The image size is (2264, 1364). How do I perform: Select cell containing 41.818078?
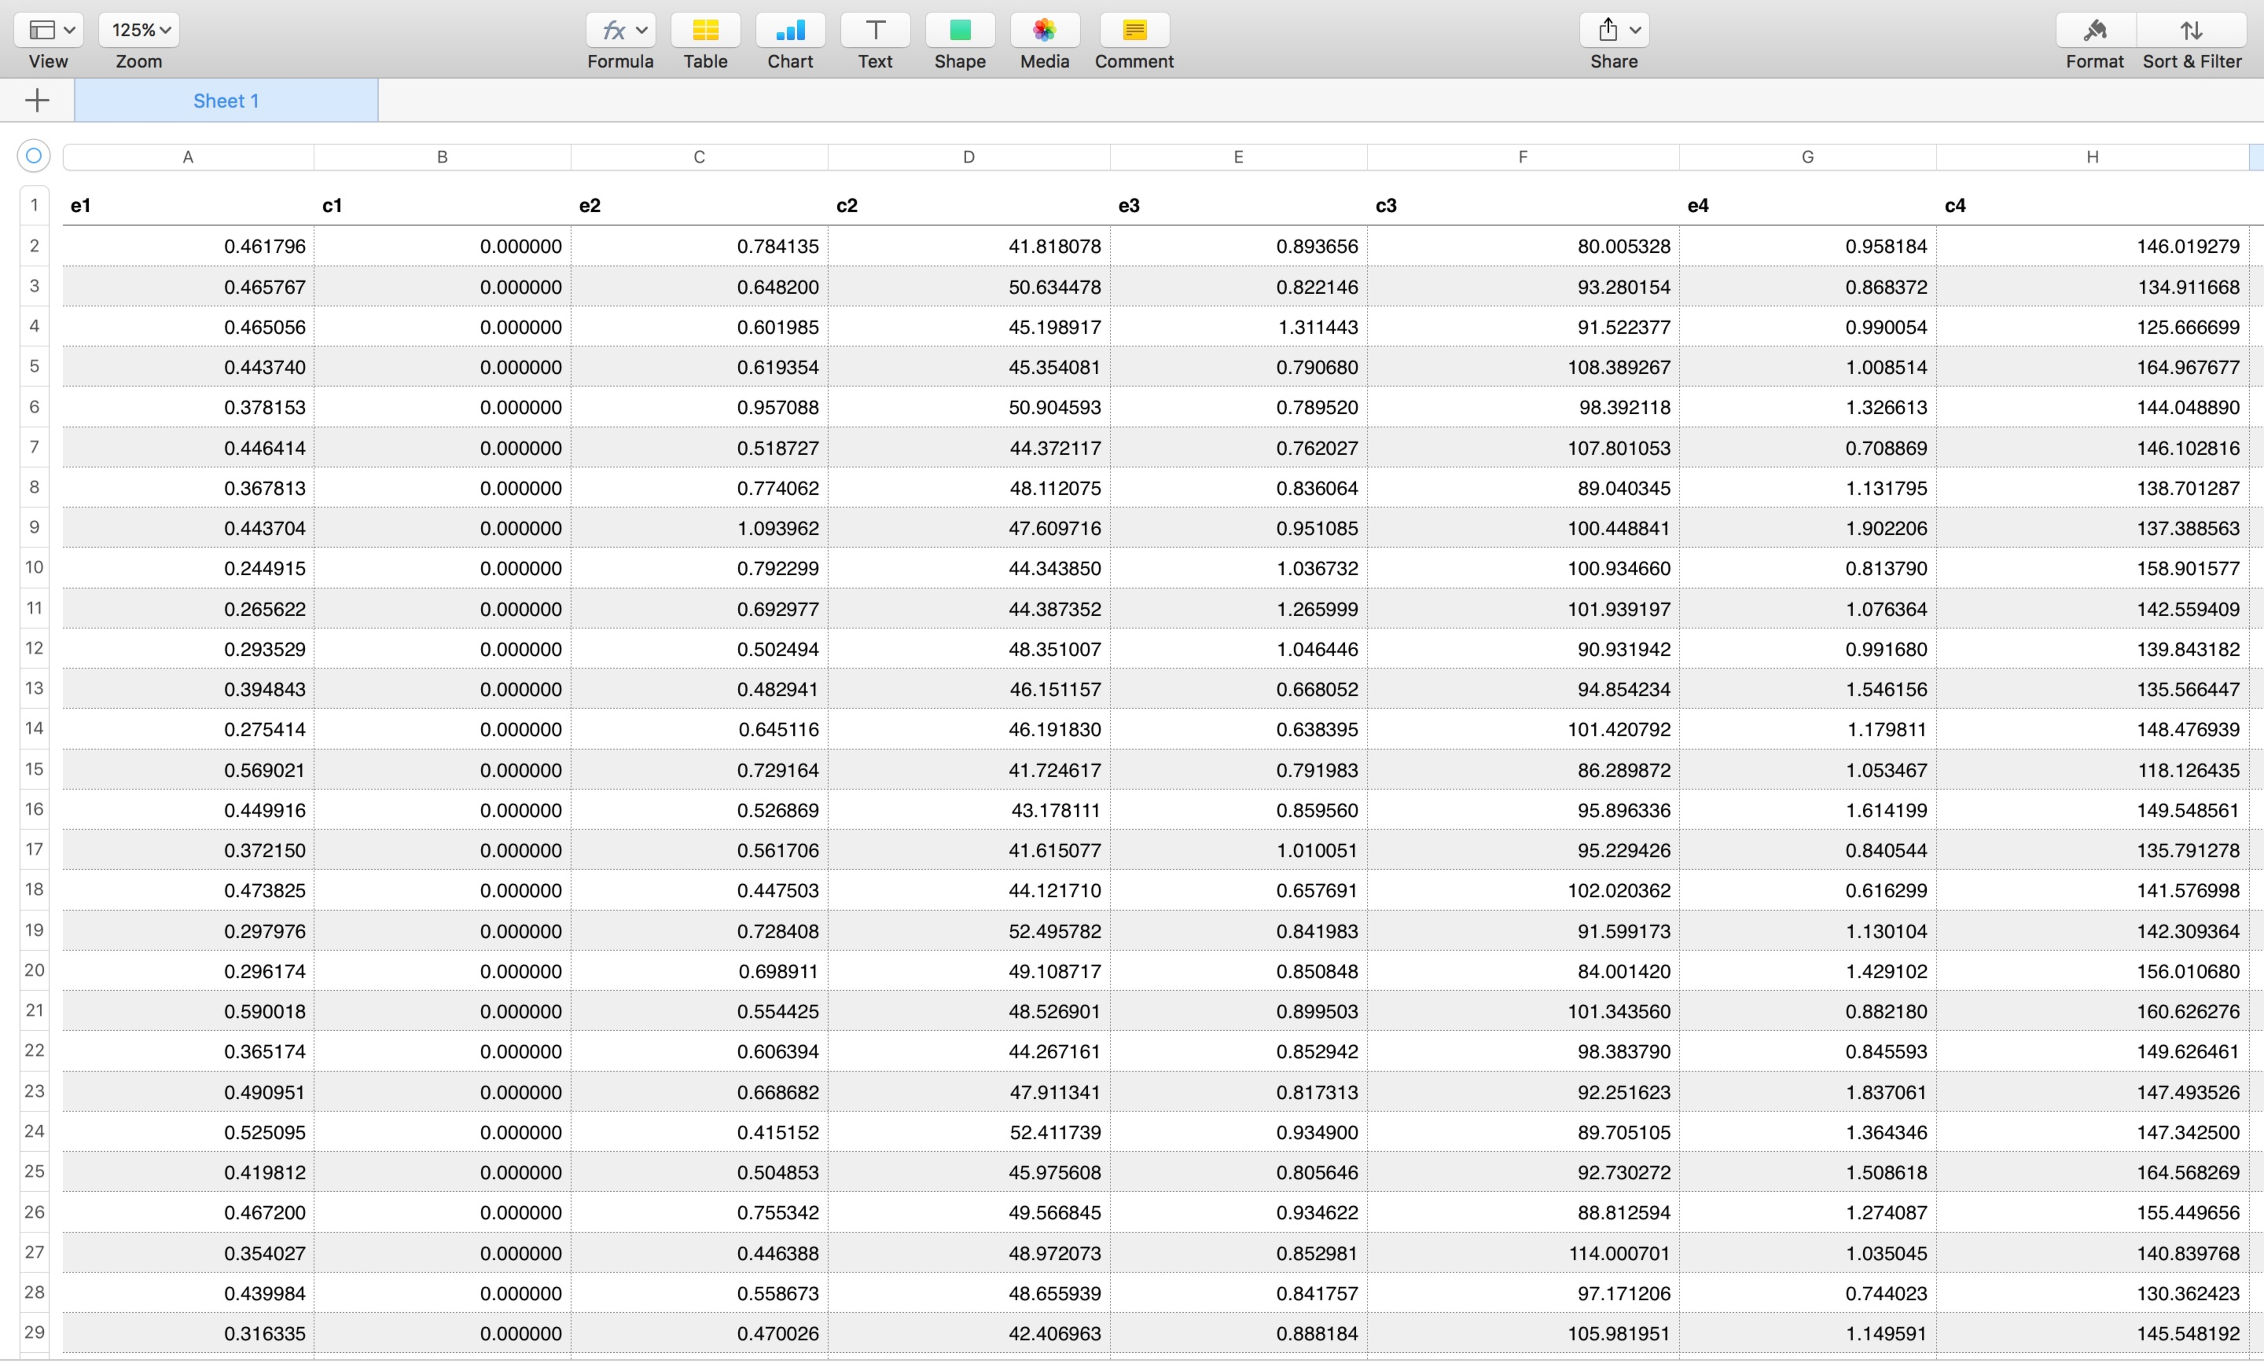(969, 246)
